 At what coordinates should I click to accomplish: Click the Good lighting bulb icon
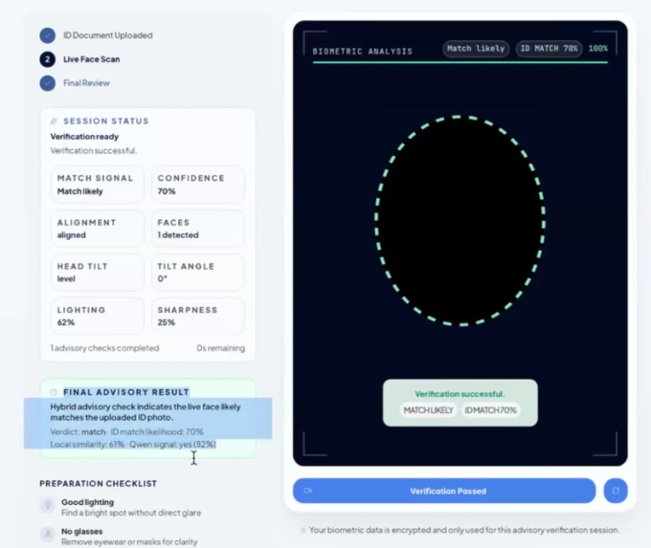pos(48,505)
